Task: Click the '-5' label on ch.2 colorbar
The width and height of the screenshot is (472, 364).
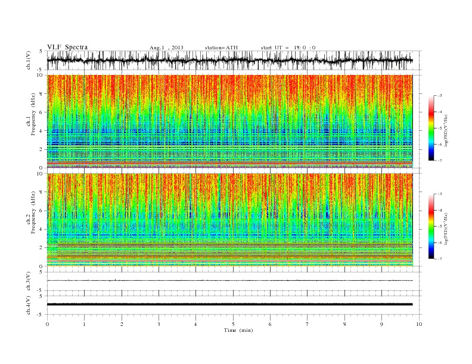Action: tap(440, 227)
